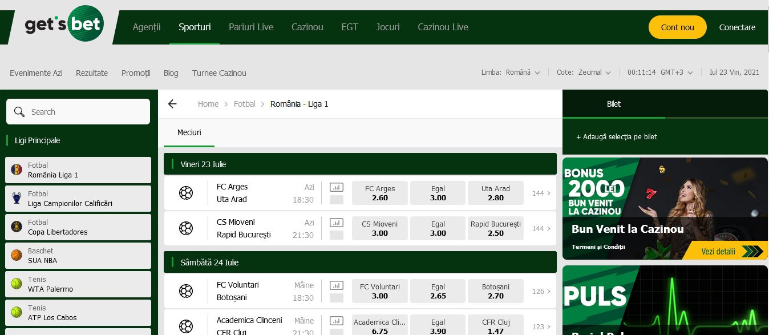
Task: Click the Cont nou button
Action: pyautogui.click(x=678, y=27)
